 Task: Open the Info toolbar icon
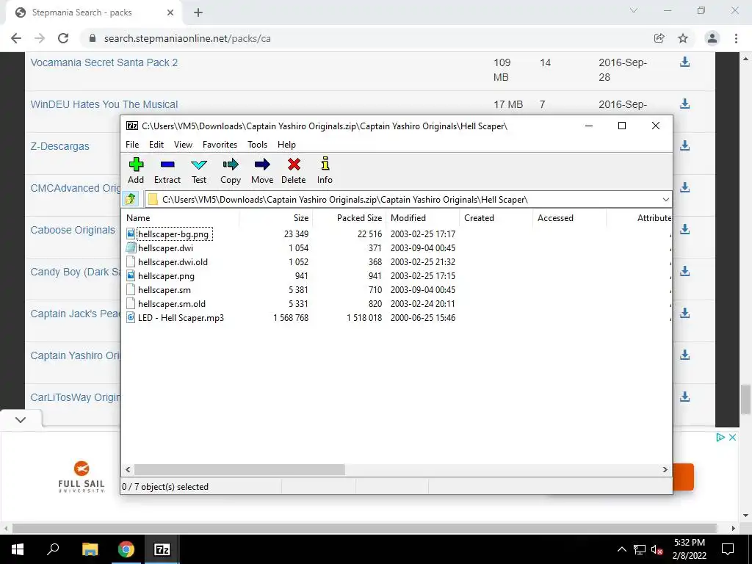click(325, 164)
